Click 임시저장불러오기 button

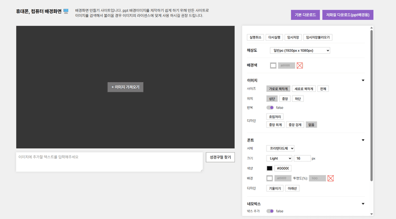pyautogui.click(x=318, y=37)
